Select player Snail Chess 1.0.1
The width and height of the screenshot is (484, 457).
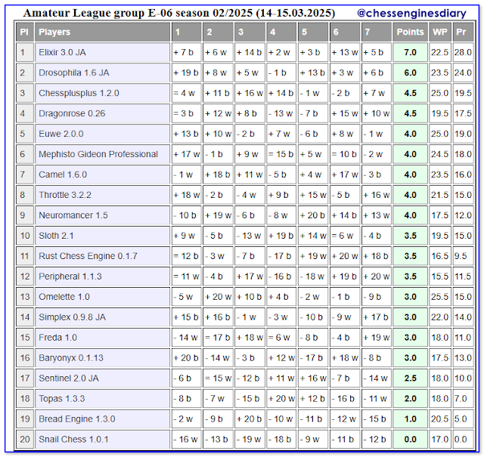(x=103, y=439)
